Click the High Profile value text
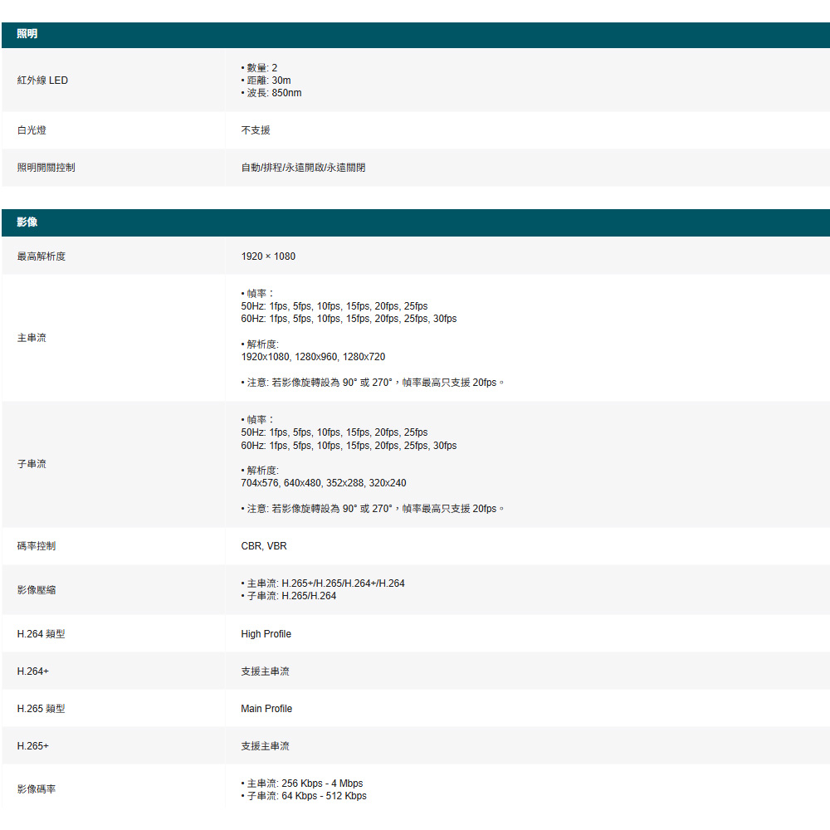 (266, 634)
